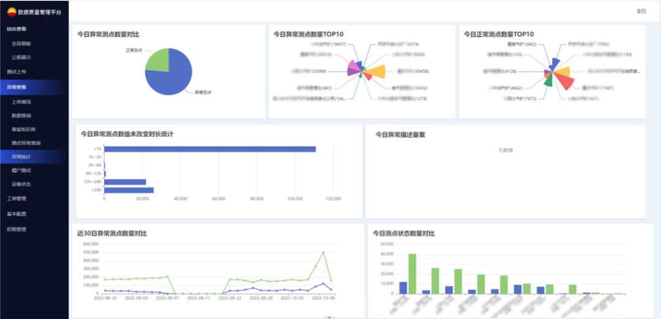
Task: Open the 备案知识库 page
Action: tap(23, 130)
